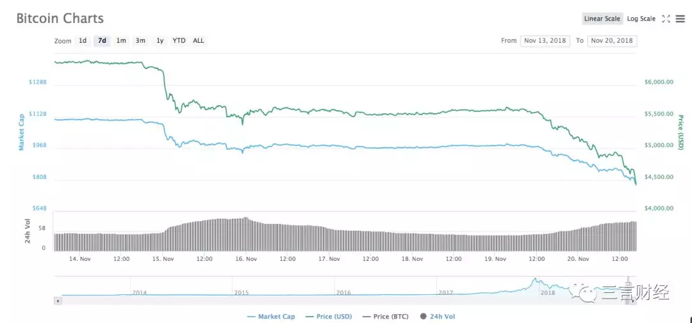Screen dimensions: 692x323
Task: Set zoom to 1m
Action: (121, 40)
